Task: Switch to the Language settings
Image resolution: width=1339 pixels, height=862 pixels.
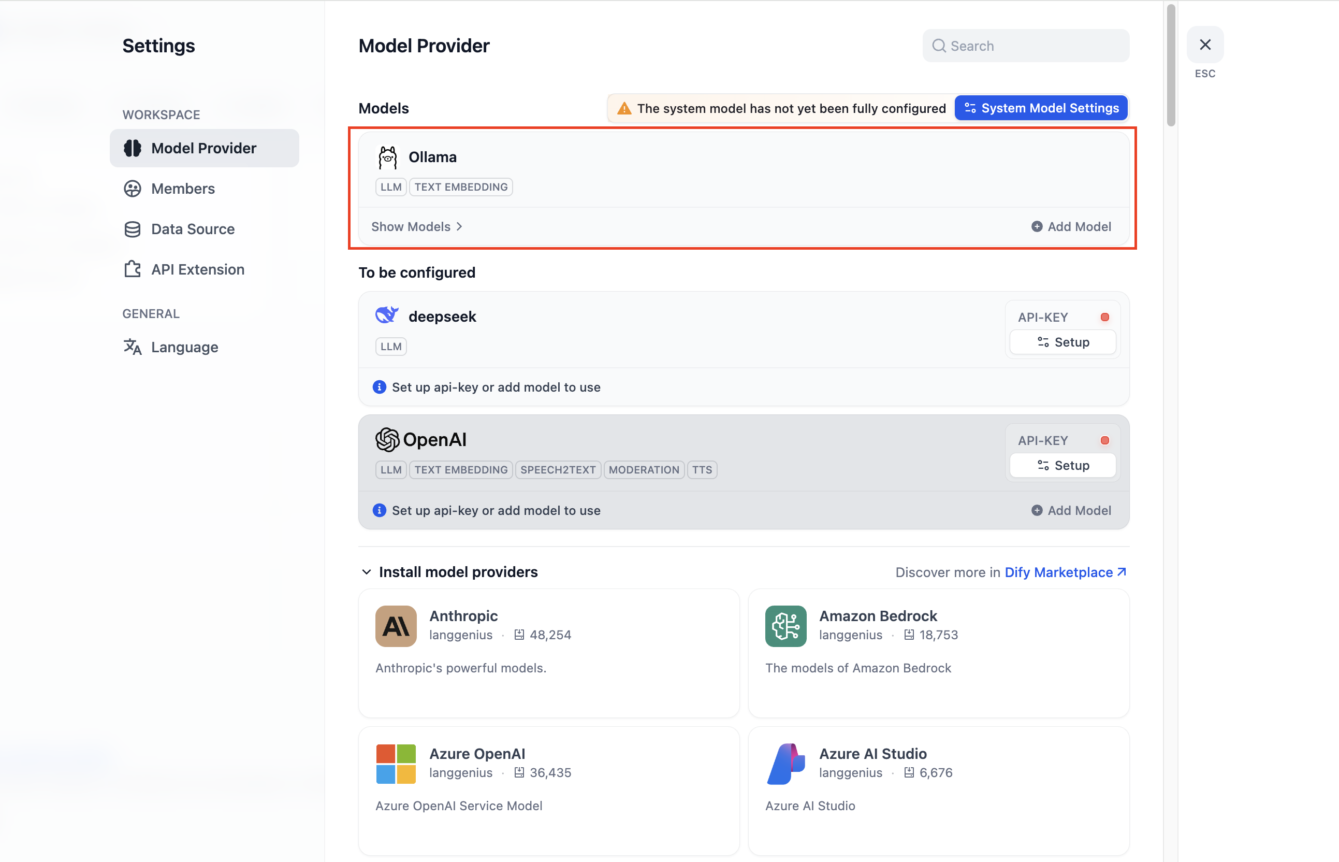Action: coord(184,347)
